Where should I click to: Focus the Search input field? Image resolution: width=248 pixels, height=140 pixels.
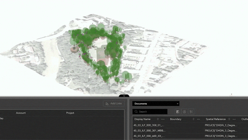[150, 112]
